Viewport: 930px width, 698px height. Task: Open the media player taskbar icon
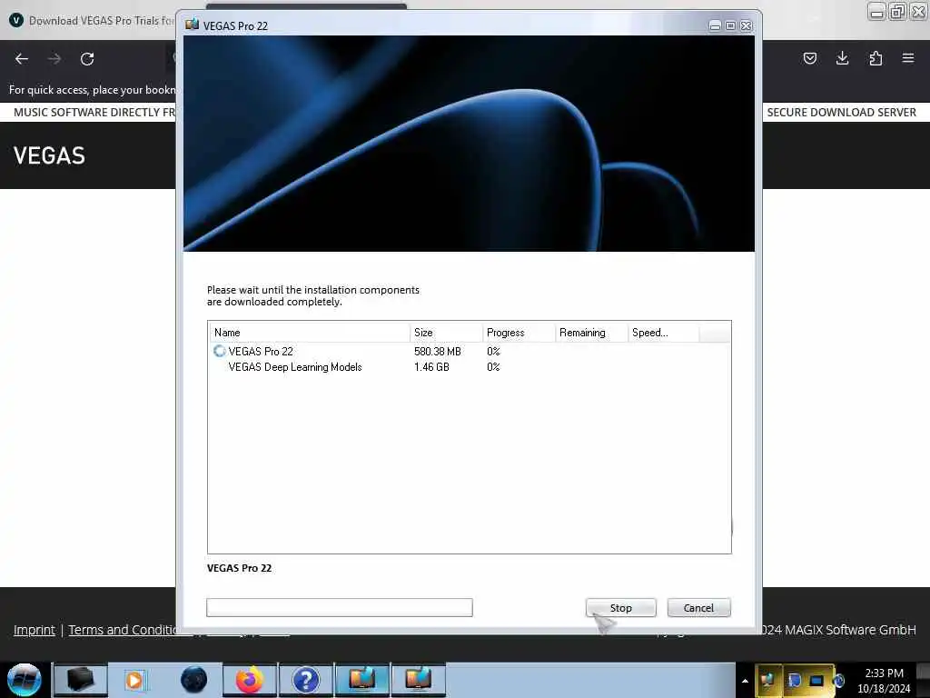tap(134, 680)
